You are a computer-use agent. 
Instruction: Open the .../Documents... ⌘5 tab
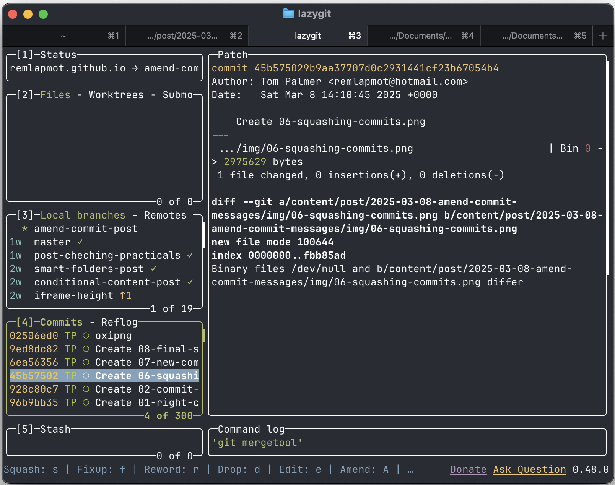[x=537, y=36]
